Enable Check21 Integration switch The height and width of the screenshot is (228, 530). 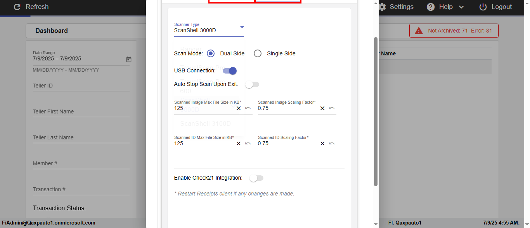[x=256, y=178]
